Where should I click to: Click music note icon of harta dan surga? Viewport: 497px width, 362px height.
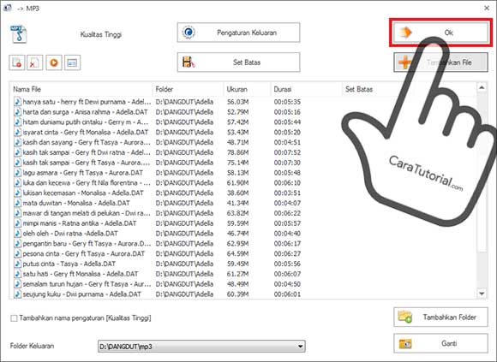pyautogui.click(x=18, y=112)
